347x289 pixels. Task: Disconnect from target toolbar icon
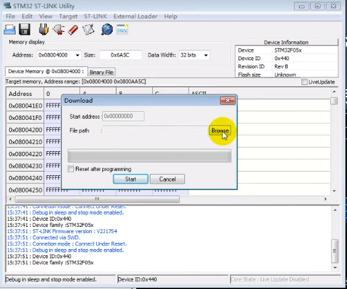[x=59, y=30]
